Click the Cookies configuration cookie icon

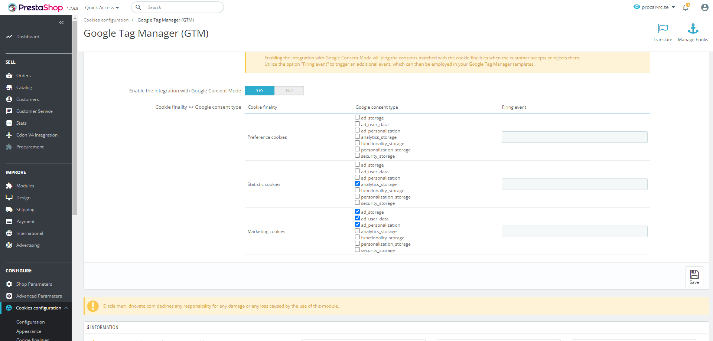tap(9, 308)
